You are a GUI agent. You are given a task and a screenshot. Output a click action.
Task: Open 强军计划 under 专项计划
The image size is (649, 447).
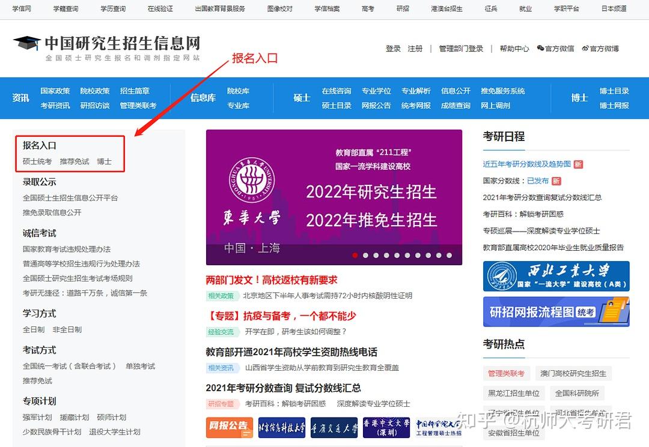[37, 417]
